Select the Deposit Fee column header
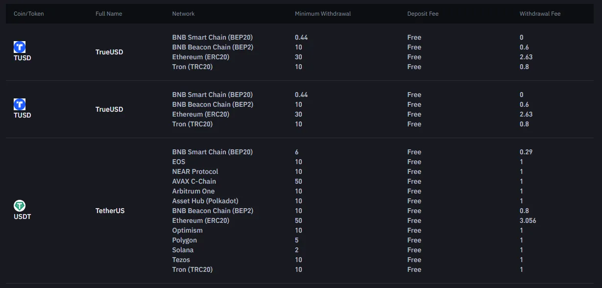 (423, 14)
